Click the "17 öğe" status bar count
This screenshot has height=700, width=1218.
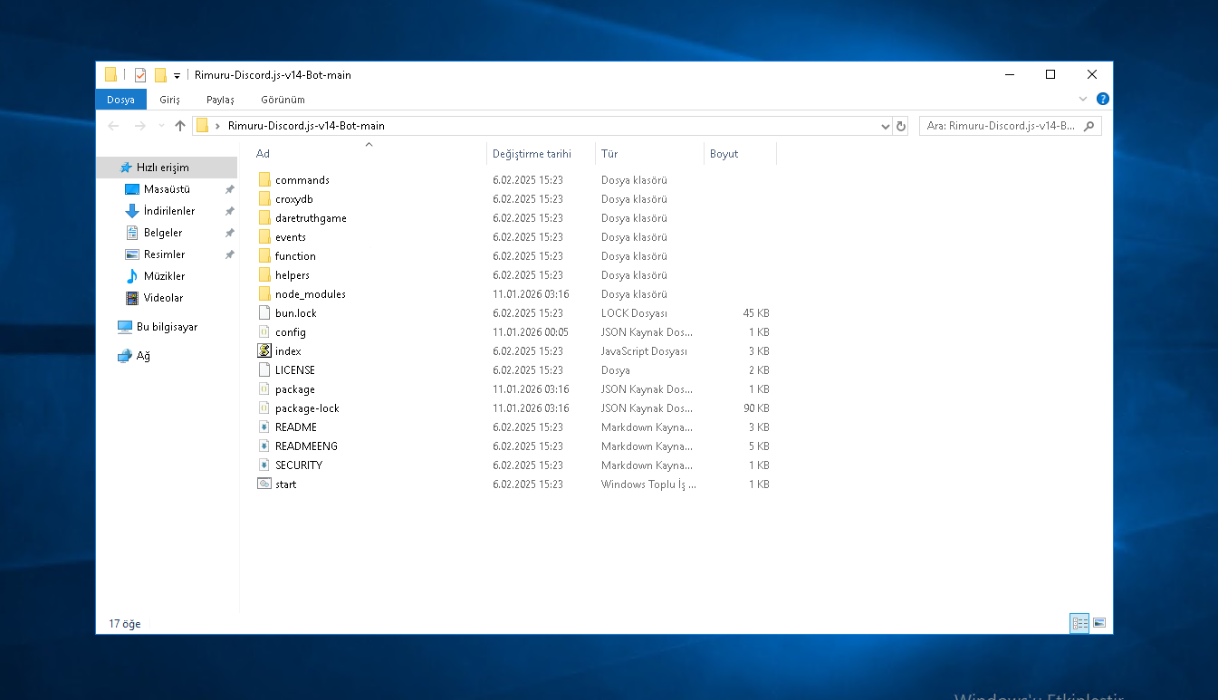(125, 624)
